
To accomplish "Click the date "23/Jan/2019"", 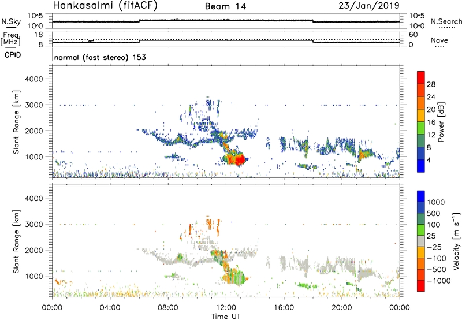I will point(369,6).
